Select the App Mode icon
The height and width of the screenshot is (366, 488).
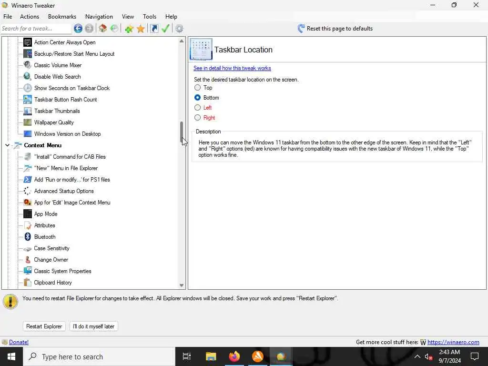tap(27, 214)
